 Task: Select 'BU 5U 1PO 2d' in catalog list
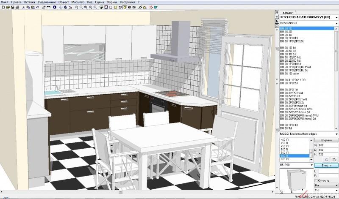[288, 83]
